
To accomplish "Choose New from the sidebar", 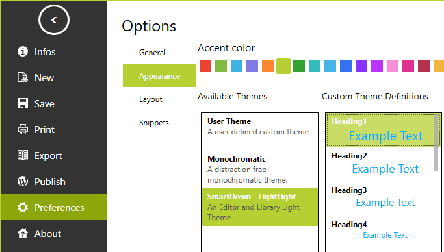I will pyautogui.click(x=55, y=77).
